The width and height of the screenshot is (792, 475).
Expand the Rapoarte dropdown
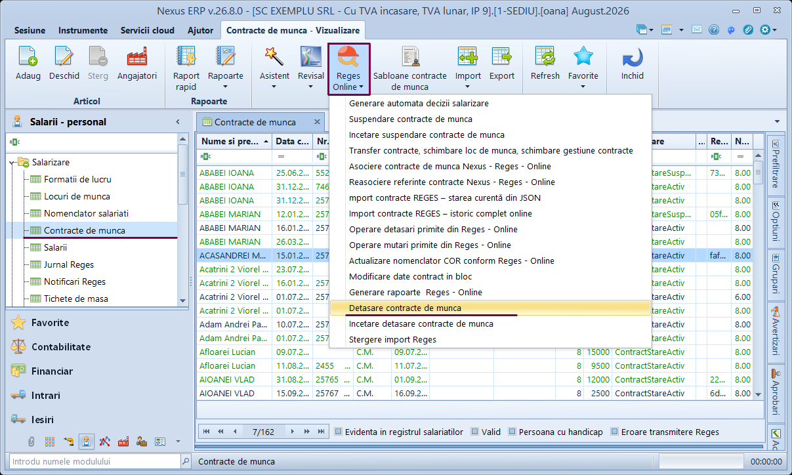click(226, 86)
